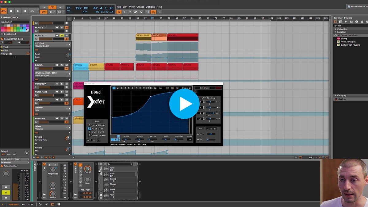Image resolution: width=368 pixels, height=207 pixels.
Task: Expand All Device Locations in browser
Action: 335,36
